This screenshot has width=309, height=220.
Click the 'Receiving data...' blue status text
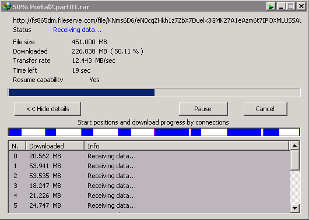pos(77,30)
